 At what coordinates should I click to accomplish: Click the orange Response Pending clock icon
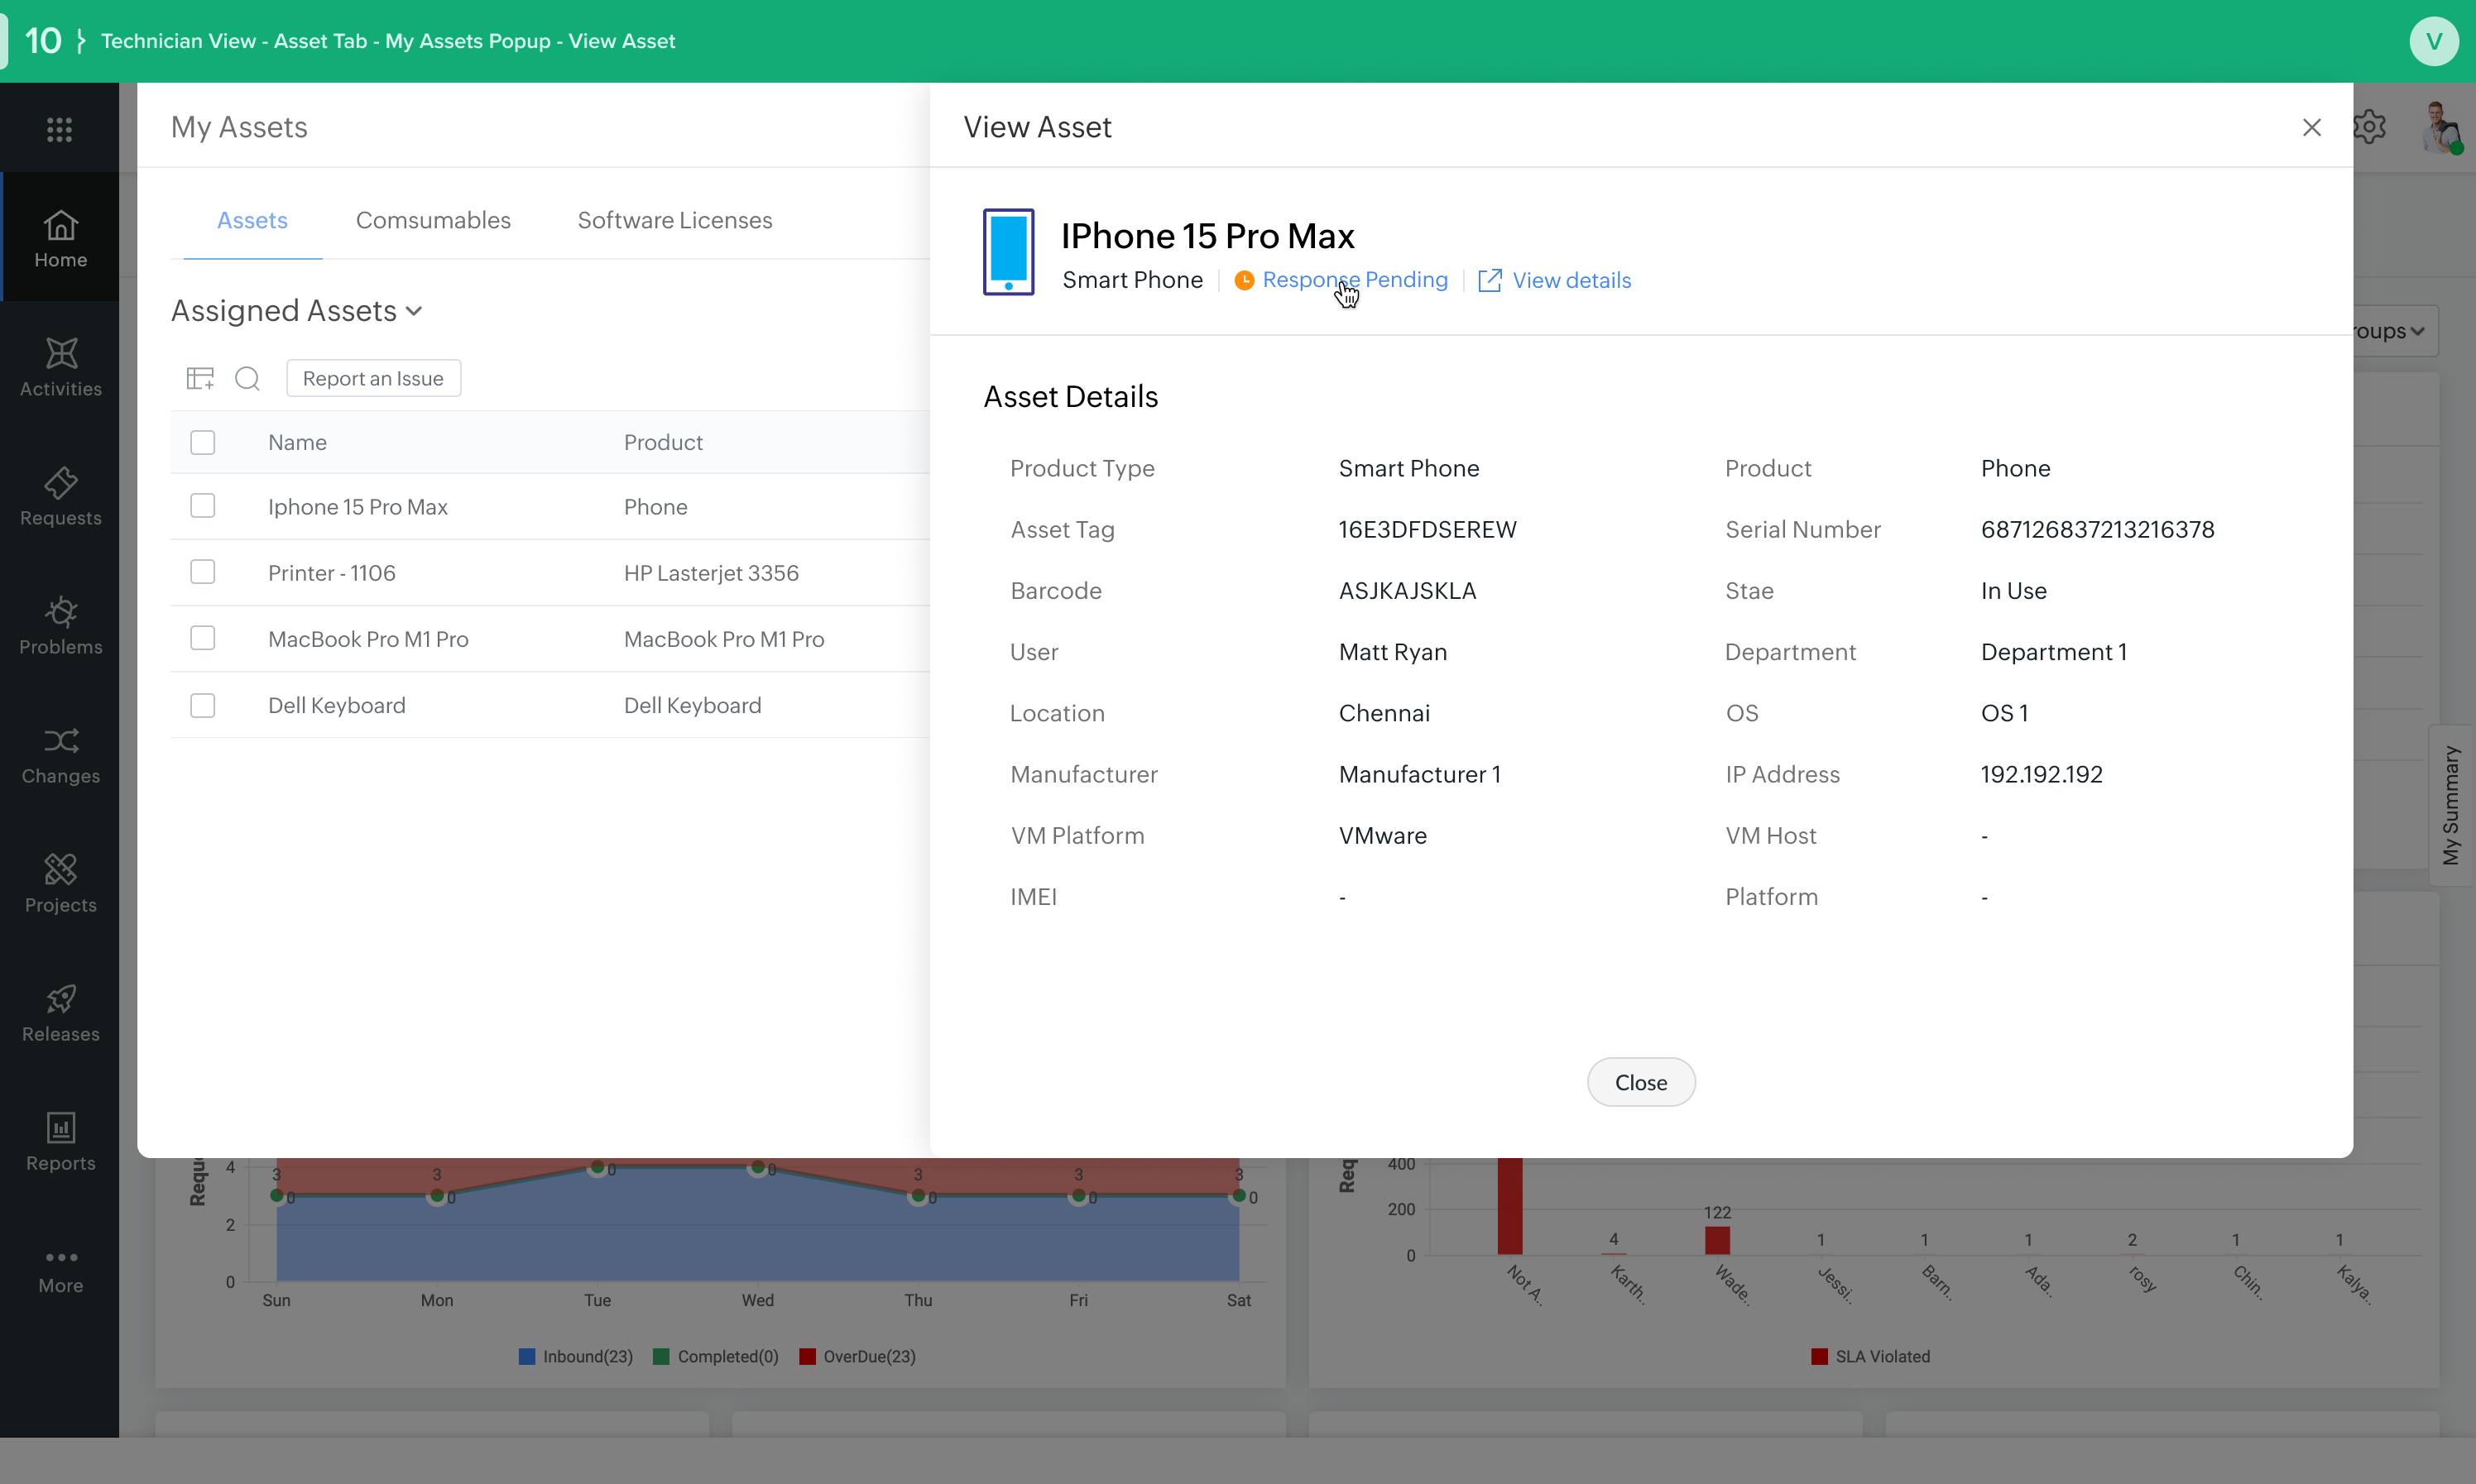pyautogui.click(x=1244, y=280)
